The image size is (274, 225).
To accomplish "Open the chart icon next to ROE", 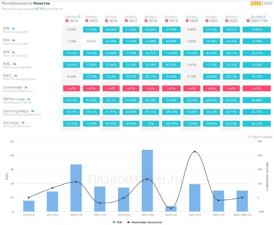I will click(x=13, y=28).
